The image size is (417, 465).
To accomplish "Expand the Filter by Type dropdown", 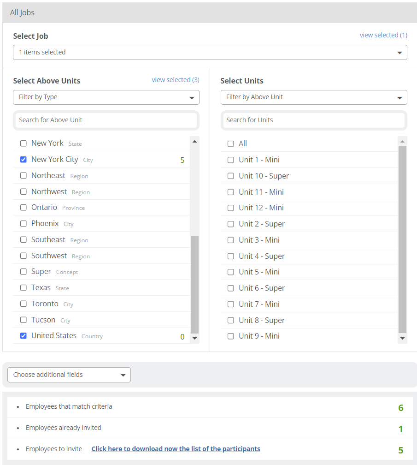I will click(x=106, y=97).
